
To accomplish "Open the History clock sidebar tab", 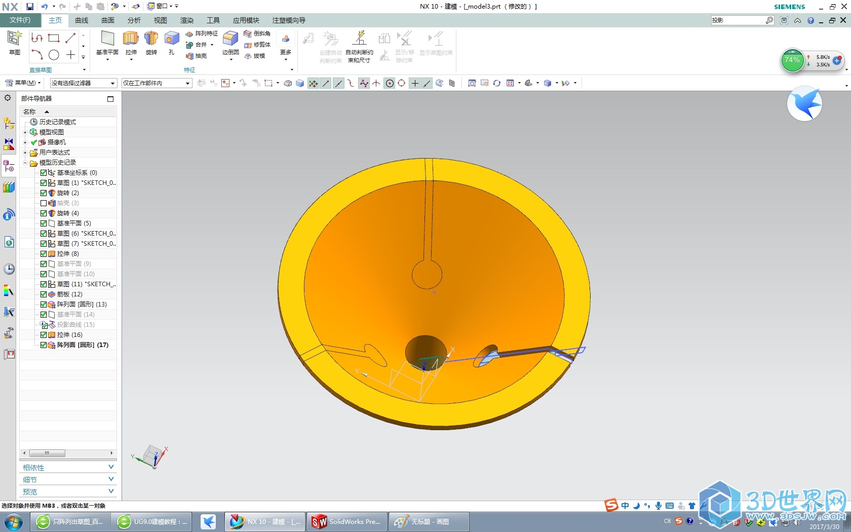I will [x=9, y=269].
